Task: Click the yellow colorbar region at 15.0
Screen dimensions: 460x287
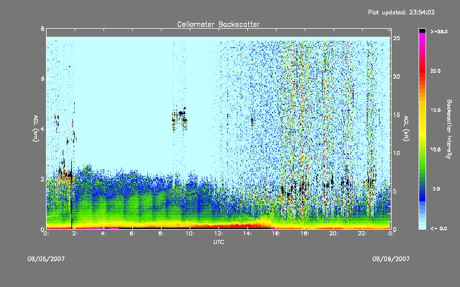Action: [x=422, y=110]
